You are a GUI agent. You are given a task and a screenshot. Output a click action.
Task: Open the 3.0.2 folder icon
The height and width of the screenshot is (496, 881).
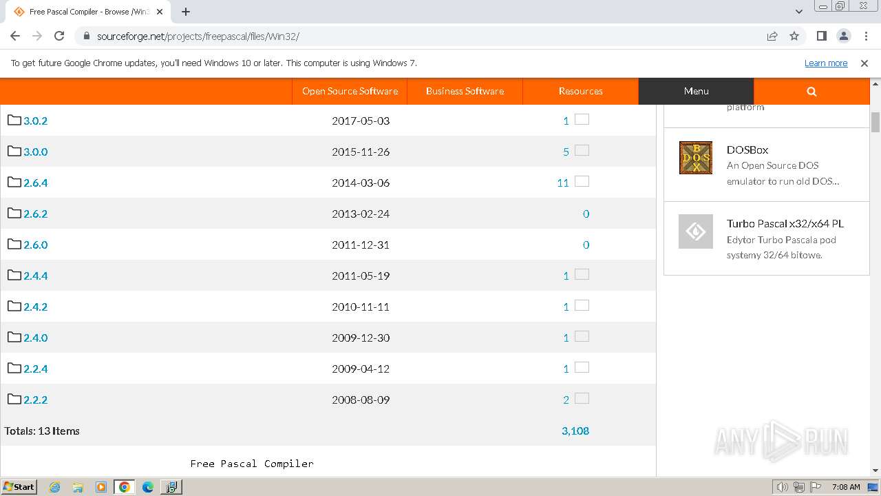tap(14, 120)
